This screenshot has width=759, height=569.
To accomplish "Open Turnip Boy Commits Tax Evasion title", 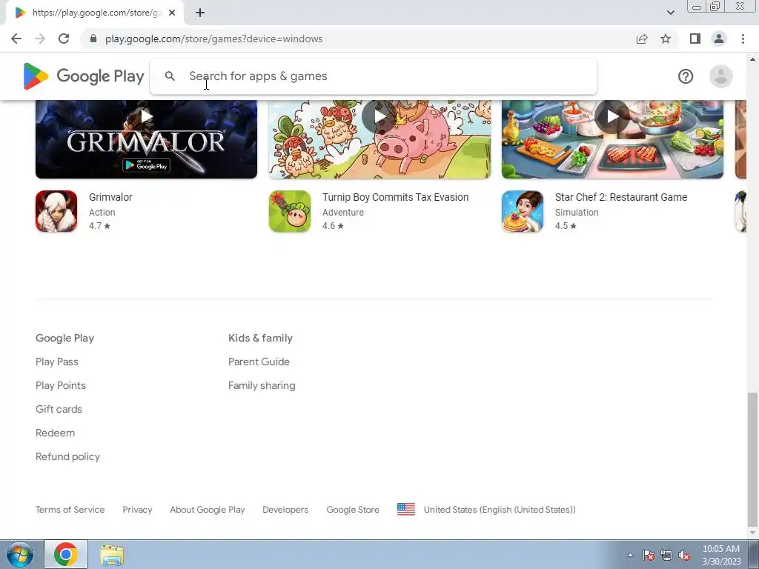I will pos(396,197).
